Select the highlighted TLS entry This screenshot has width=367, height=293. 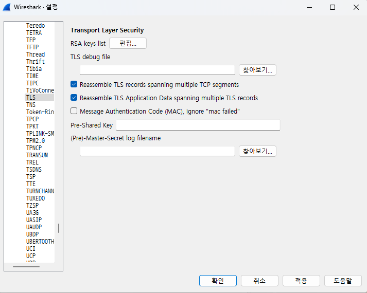[39, 98]
